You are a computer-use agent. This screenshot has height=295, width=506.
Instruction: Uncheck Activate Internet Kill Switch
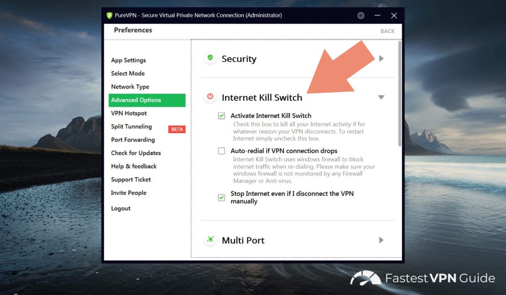(222, 115)
